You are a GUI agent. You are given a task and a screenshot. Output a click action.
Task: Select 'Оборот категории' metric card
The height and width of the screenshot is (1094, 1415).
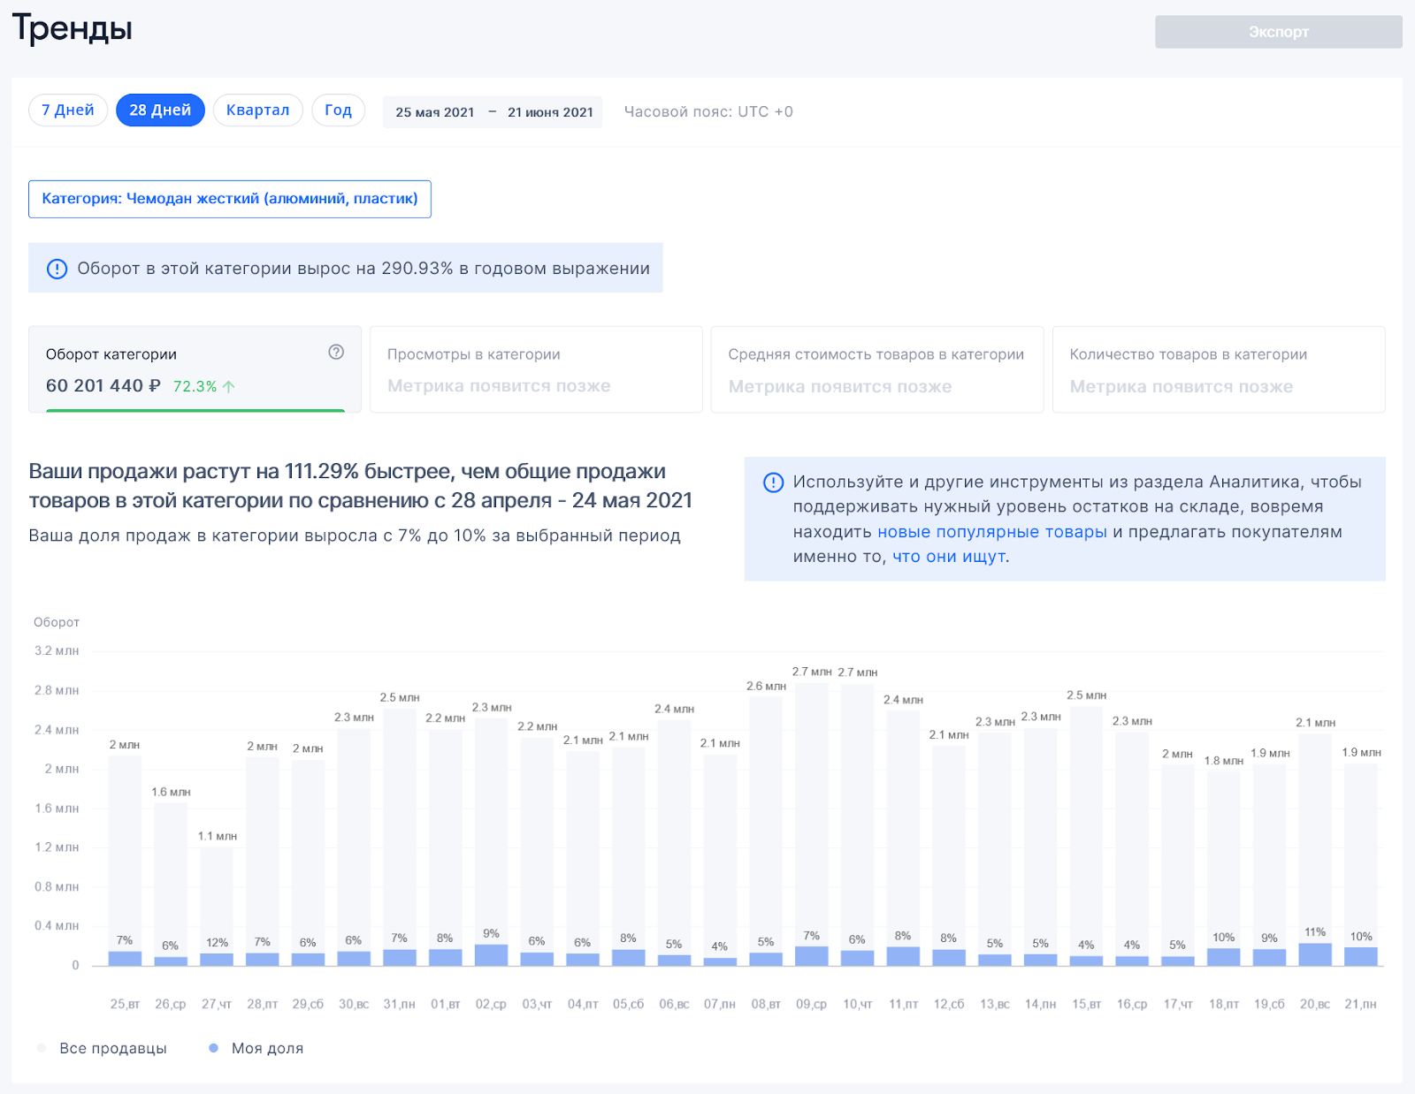pyautogui.click(x=195, y=369)
